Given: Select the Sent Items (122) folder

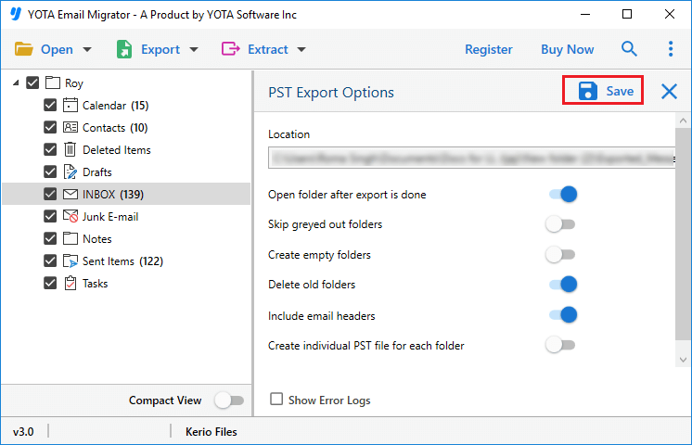Looking at the screenshot, I should pos(122,261).
